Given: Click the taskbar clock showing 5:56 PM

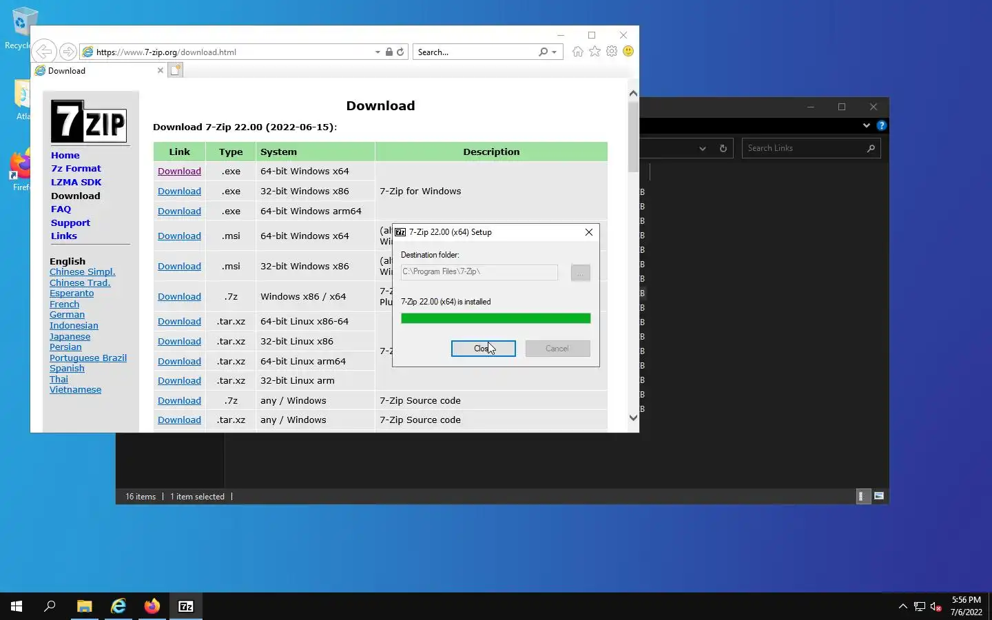Looking at the screenshot, I should coord(967,606).
